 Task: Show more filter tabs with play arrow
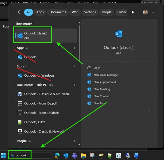(x=133, y=12)
